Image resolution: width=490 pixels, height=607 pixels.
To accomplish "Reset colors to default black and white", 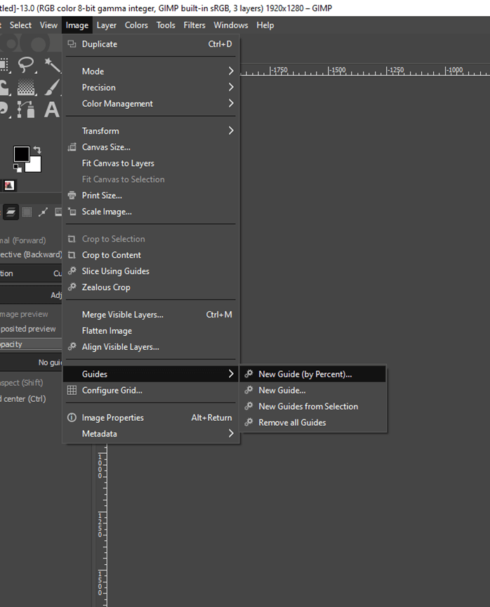I will [18, 168].
